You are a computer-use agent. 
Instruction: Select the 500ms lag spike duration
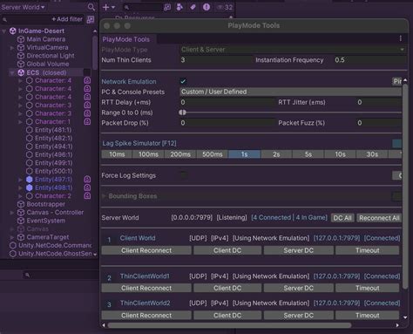click(213, 154)
